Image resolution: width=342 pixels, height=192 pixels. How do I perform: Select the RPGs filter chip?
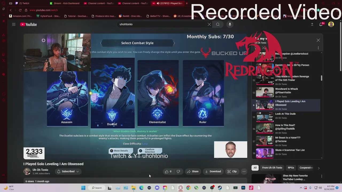click(291, 168)
